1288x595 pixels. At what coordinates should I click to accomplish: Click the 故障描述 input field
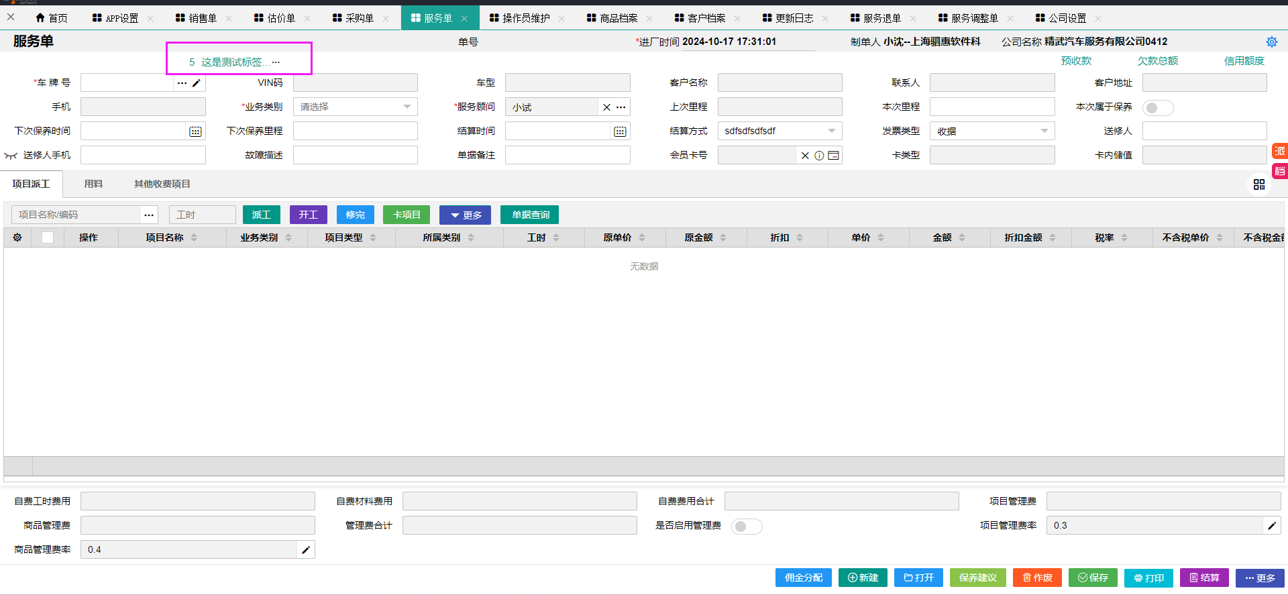point(355,156)
